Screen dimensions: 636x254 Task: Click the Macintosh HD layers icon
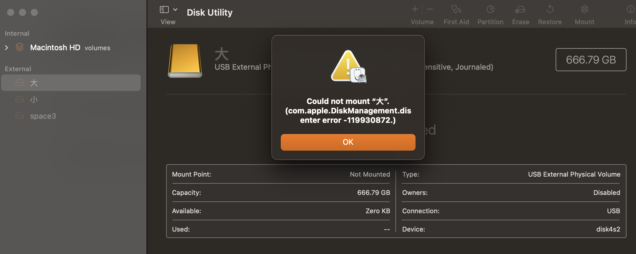[x=20, y=47]
